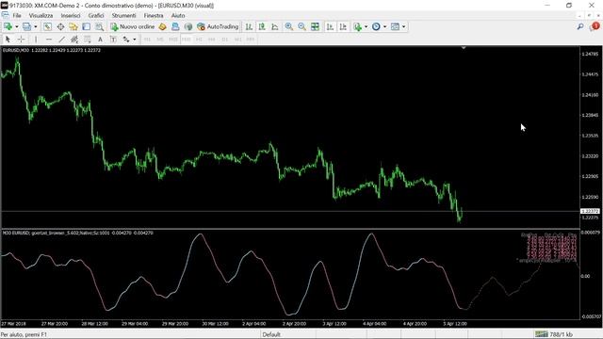The image size is (603, 339).
Task: Select the Vertical Line tool
Action: pyautogui.click(x=36, y=40)
